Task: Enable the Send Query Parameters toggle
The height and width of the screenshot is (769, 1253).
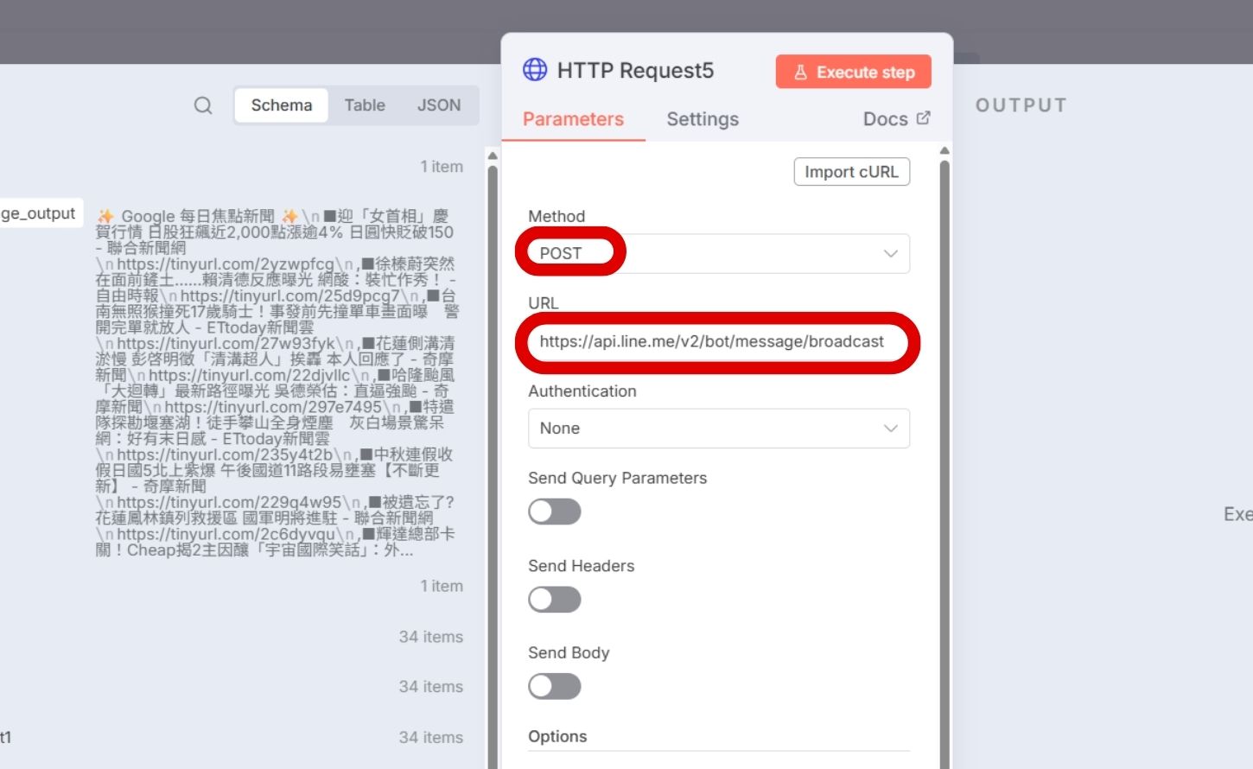Action: (554, 512)
